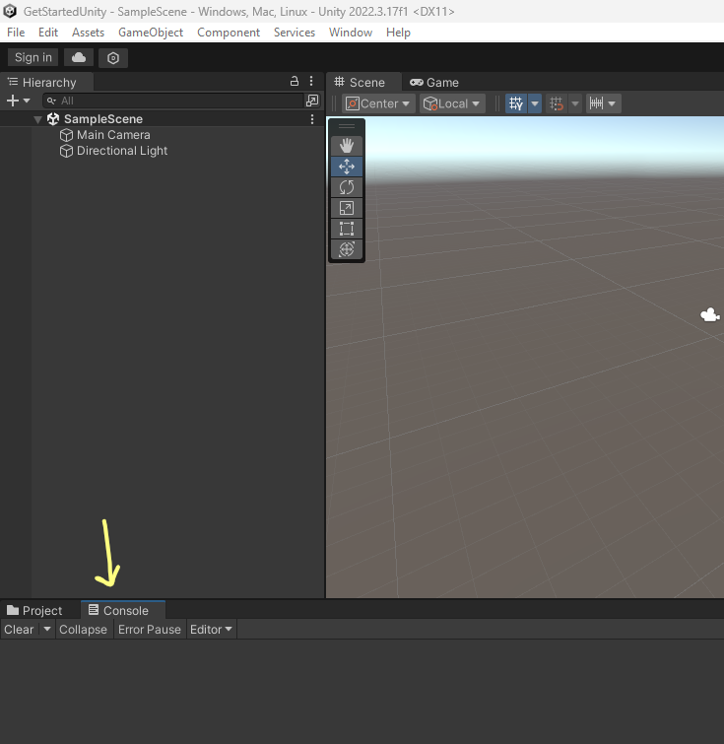The height and width of the screenshot is (744, 724).
Task: Collapse the SampleScene tree
Action: pos(38,119)
